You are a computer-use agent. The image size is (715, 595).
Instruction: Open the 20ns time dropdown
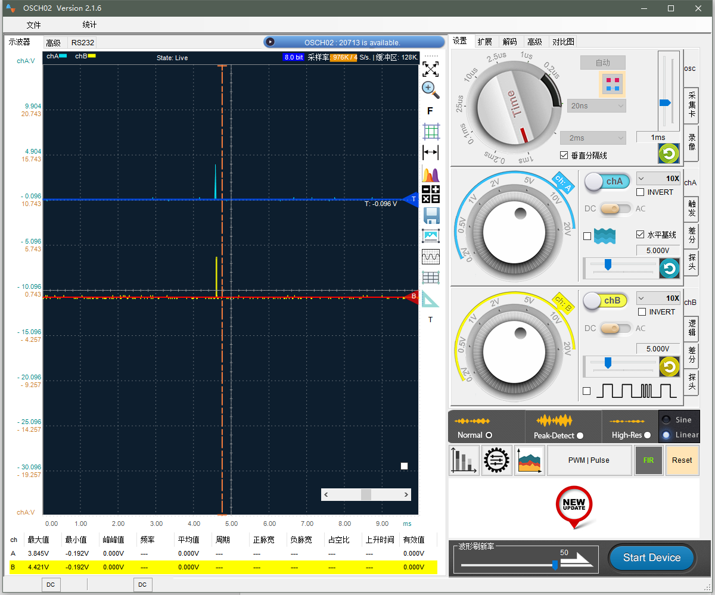coord(596,106)
